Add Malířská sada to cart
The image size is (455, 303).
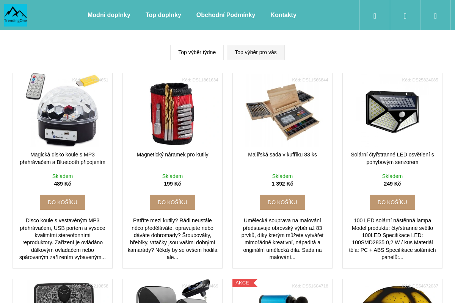[x=282, y=202]
